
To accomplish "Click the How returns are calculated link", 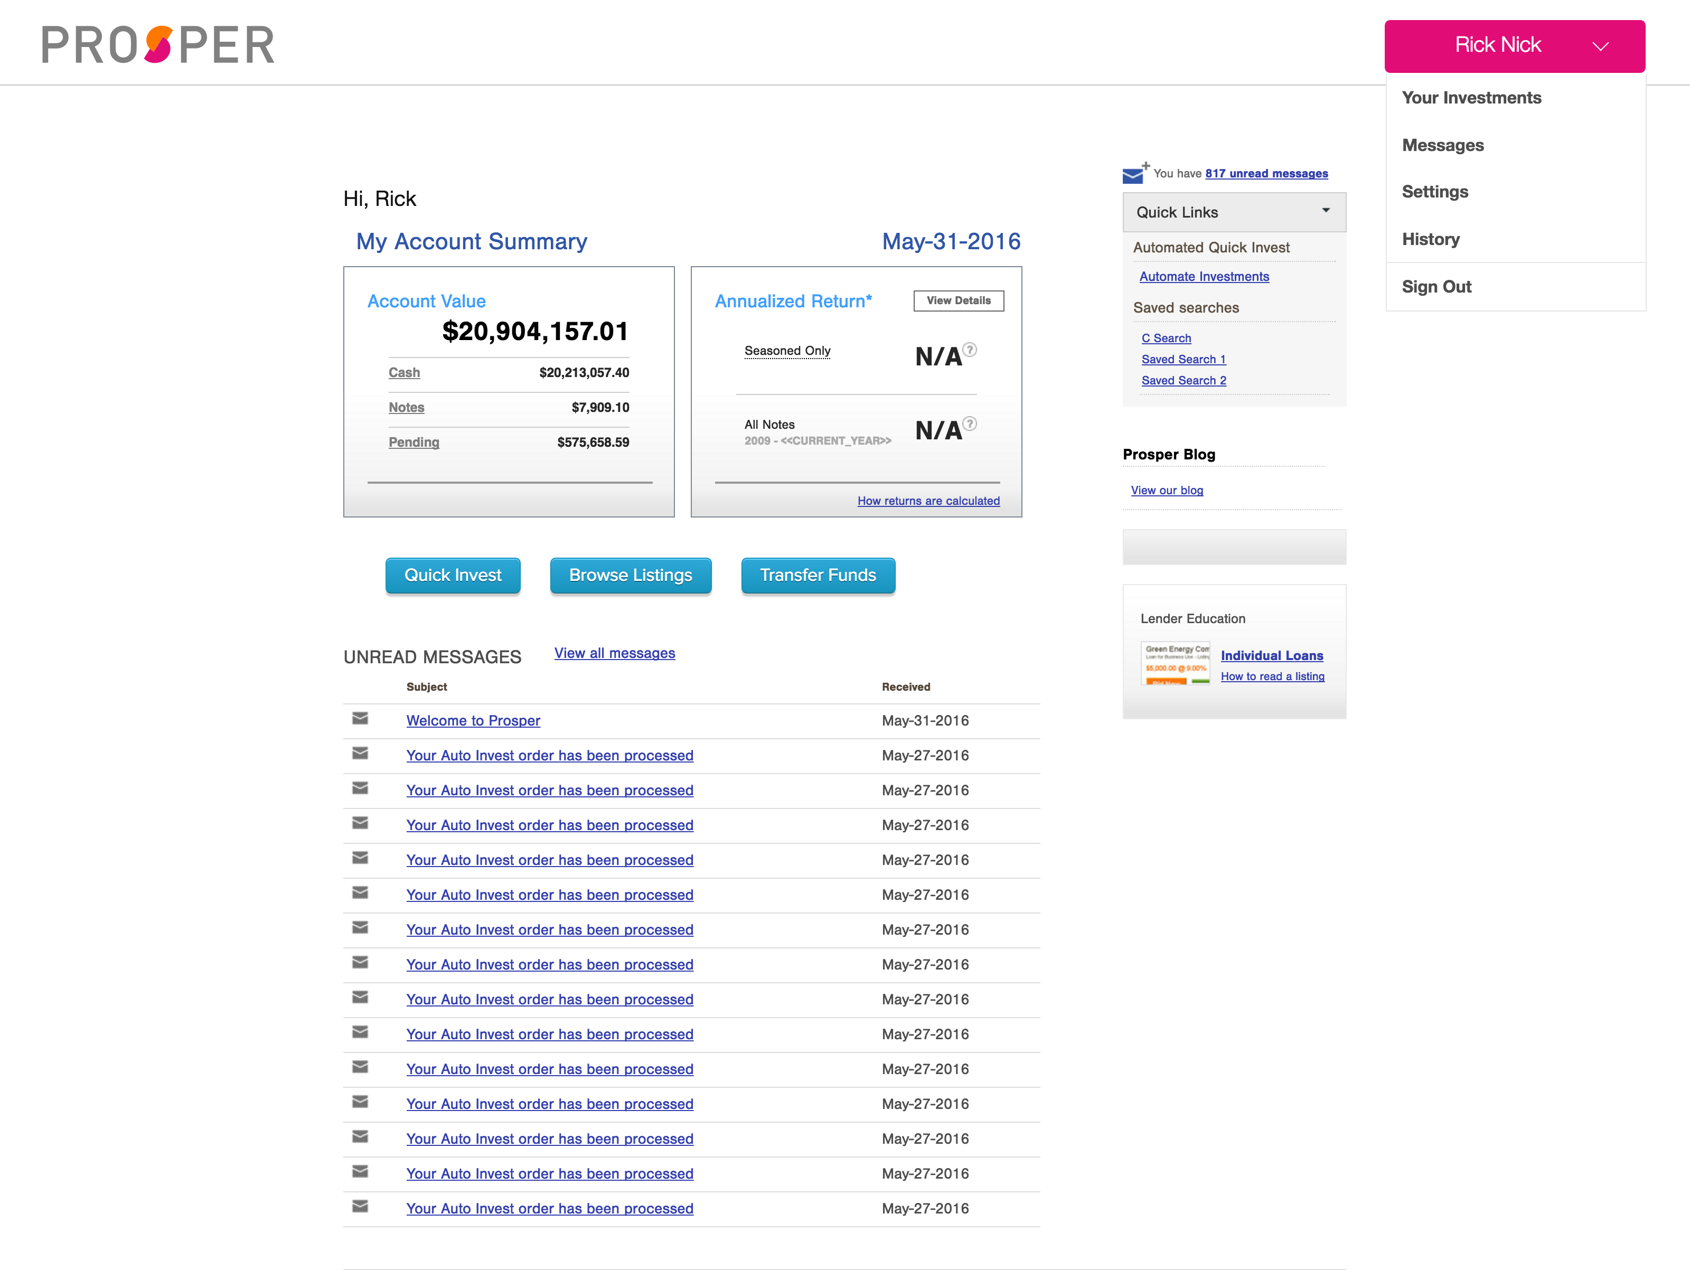I will pos(928,501).
